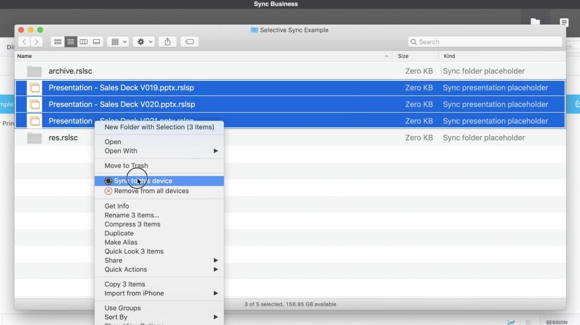Screen dimensions: 580x325
Task: Click the notes list icon in the Sync Business window
Action: click(x=564, y=22)
